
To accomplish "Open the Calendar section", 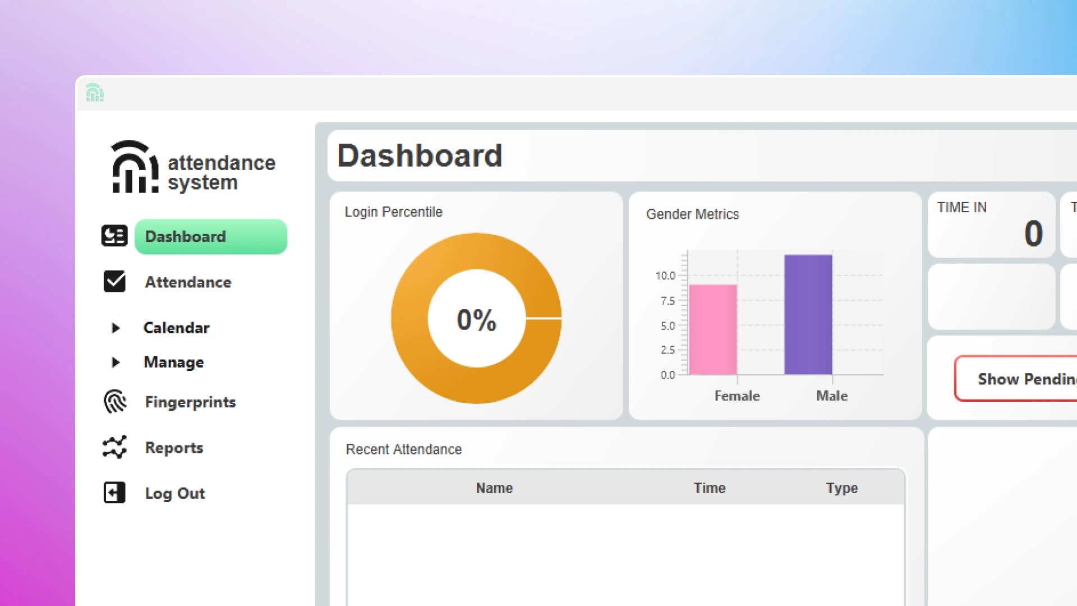I will (x=176, y=328).
